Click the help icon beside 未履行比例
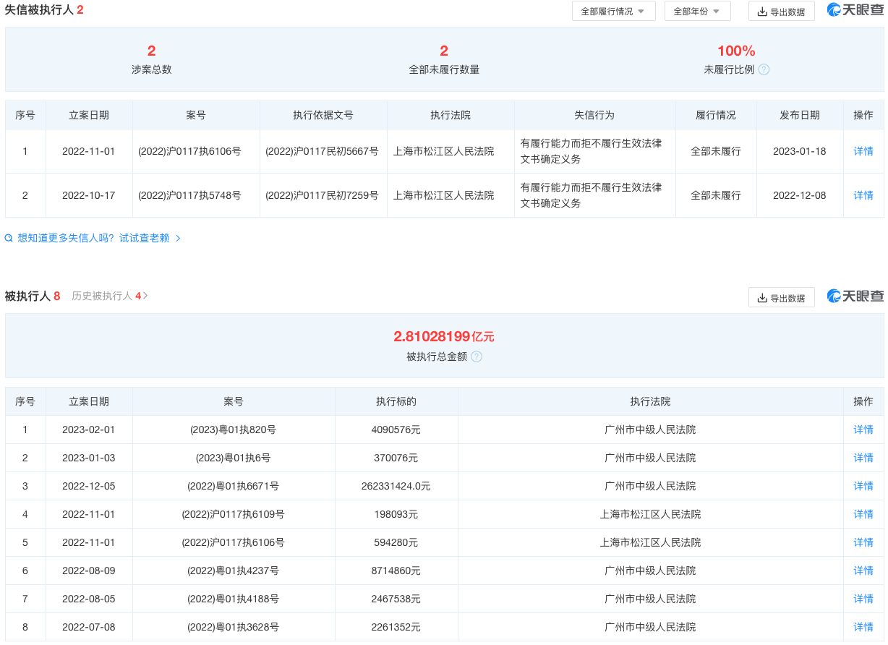The height and width of the screenshot is (645, 888). click(x=764, y=70)
